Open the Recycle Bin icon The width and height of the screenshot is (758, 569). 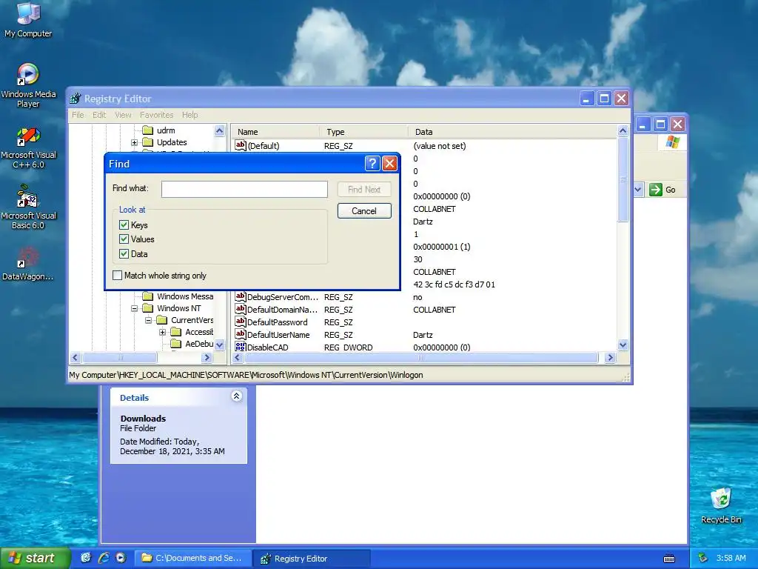click(x=721, y=505)
